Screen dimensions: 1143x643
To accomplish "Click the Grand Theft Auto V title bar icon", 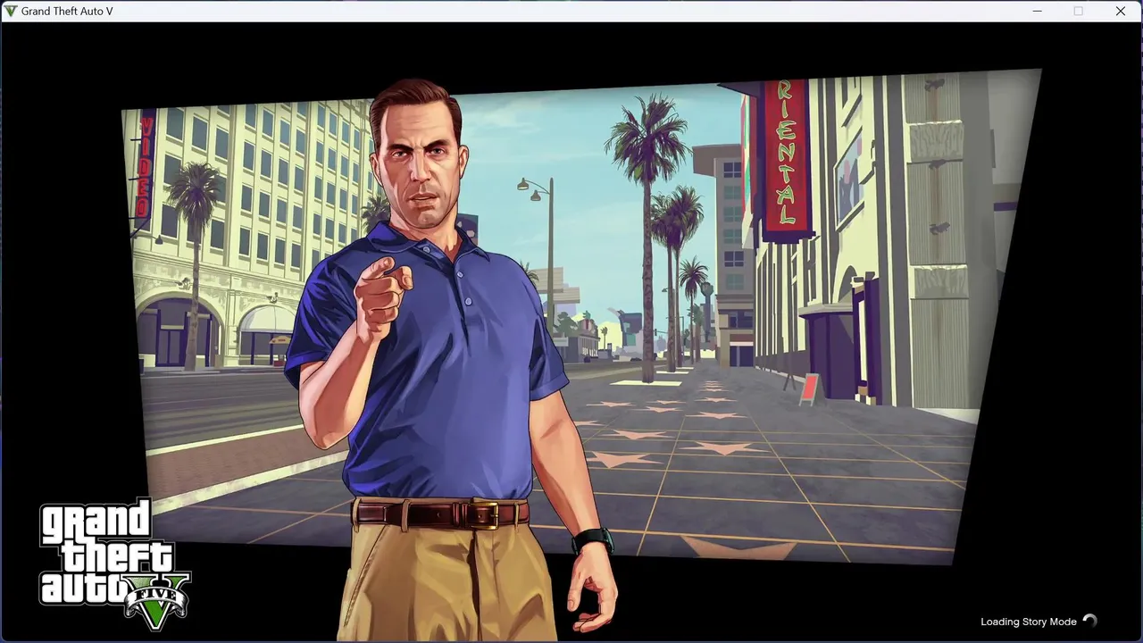I will (x=11, y=11).
